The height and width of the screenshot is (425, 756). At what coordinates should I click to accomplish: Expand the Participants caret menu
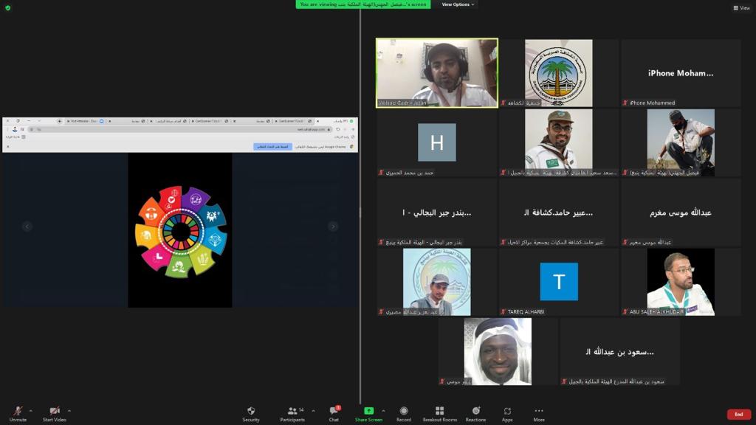[x=313, y=410]
